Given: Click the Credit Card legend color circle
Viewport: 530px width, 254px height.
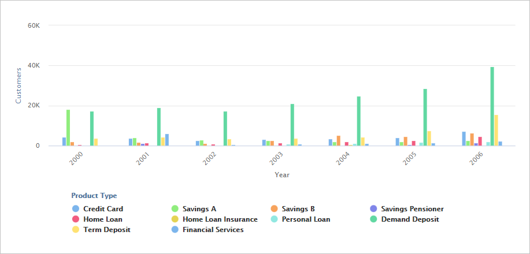Looking at the screenshot, I should [x=75, y=209].
